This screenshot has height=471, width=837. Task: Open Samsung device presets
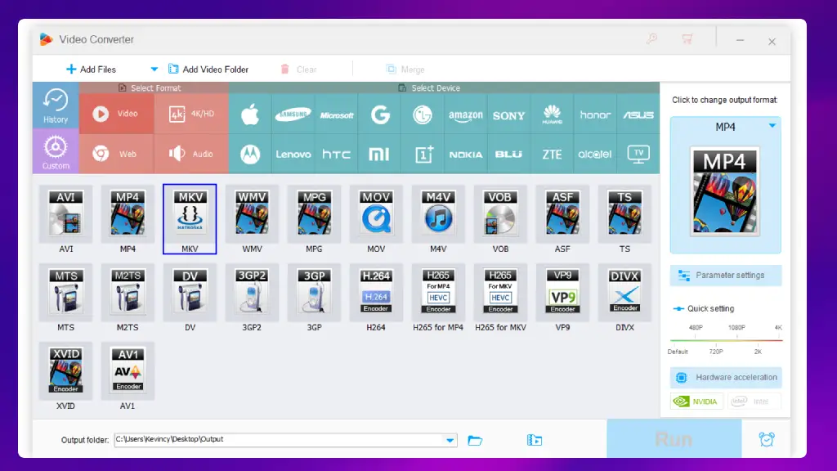tap(293, 114)
